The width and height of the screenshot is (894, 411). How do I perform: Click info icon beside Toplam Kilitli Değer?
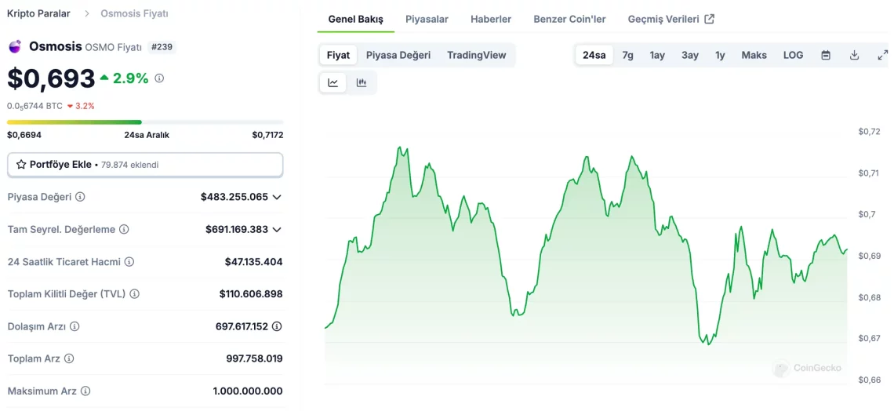click(x=134, y=294)
